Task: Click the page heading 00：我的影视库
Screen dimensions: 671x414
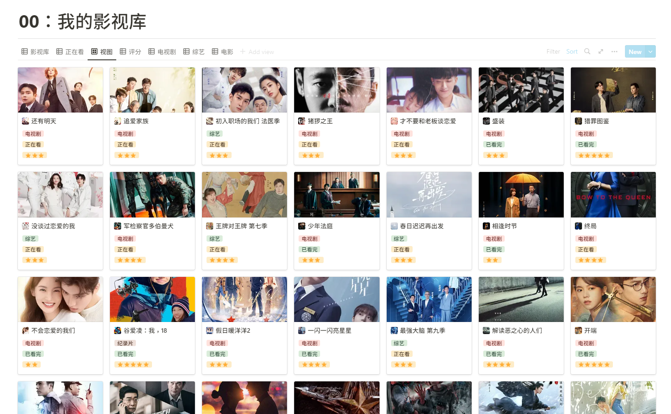Action: click(x=83, y=21)
